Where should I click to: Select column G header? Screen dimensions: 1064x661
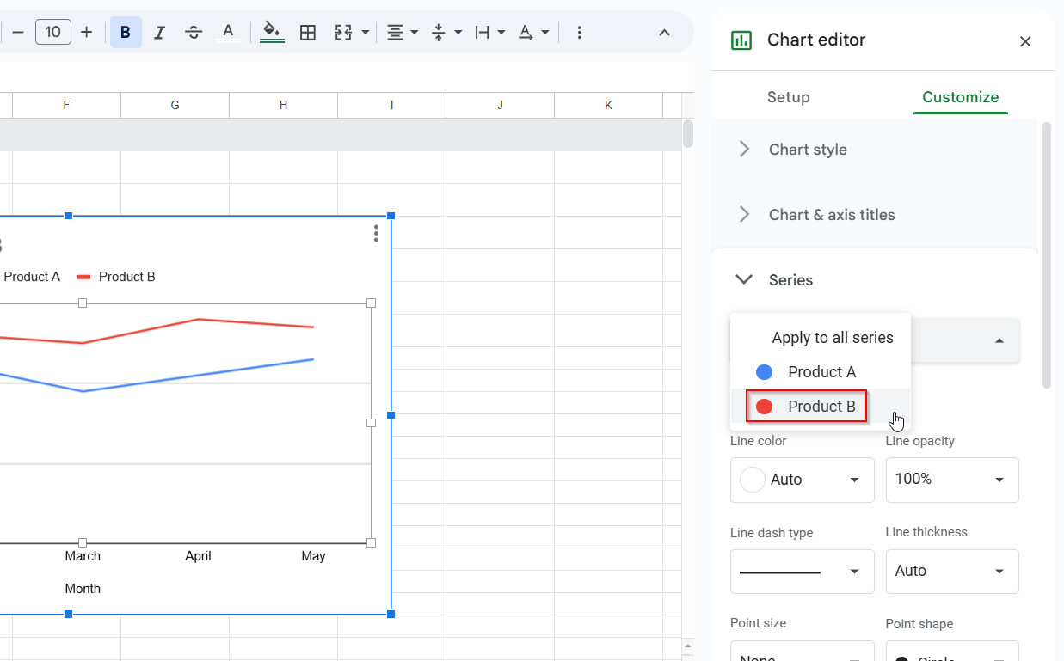click(x=175, y=106)
